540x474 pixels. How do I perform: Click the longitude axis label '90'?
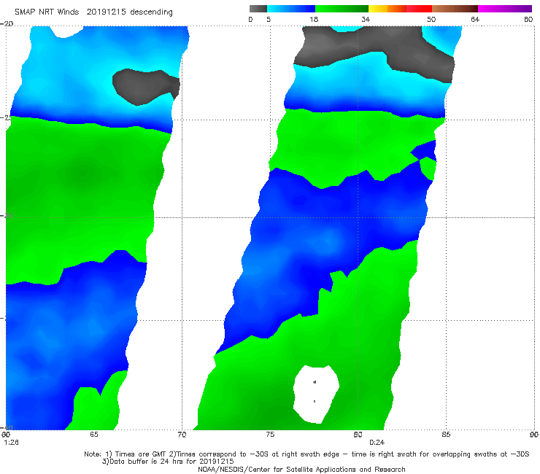[534, 435]
